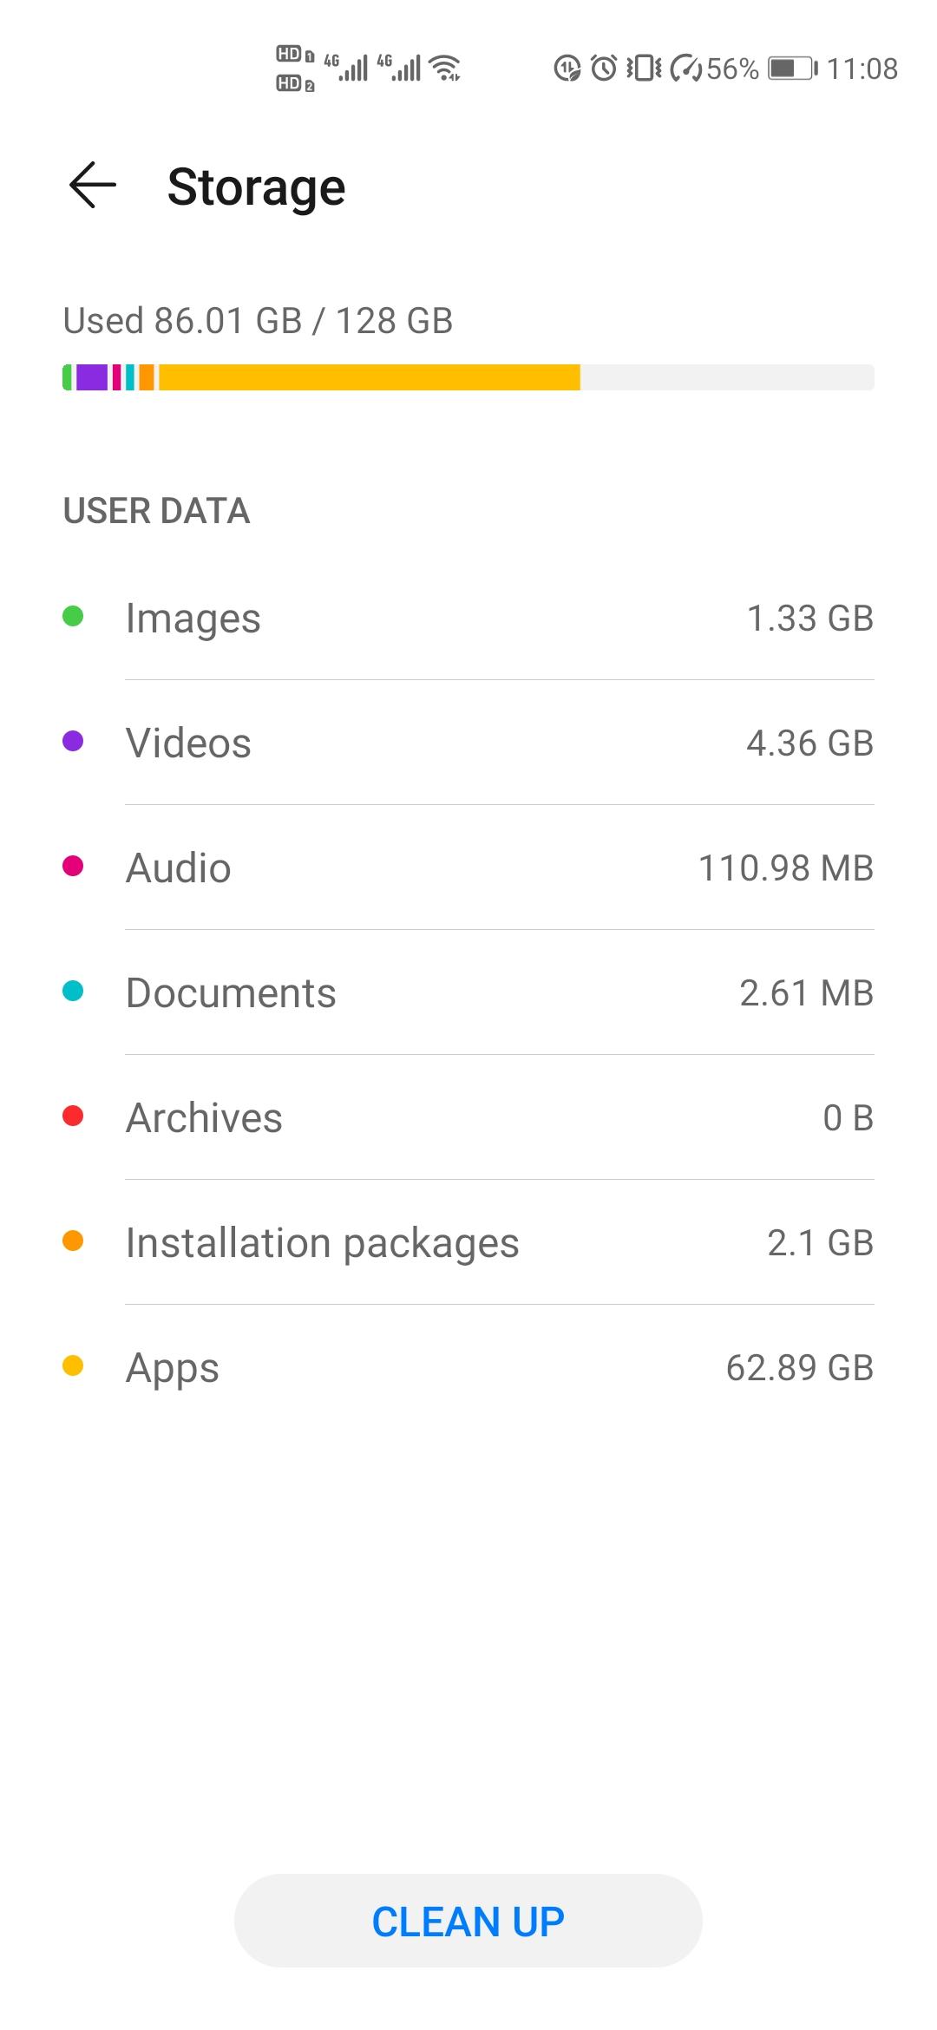Tap the Wi-Fi status icon
This screenshot has width=937, height=2030.
(446, 68)
